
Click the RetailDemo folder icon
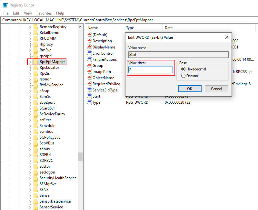coord(35,33)
